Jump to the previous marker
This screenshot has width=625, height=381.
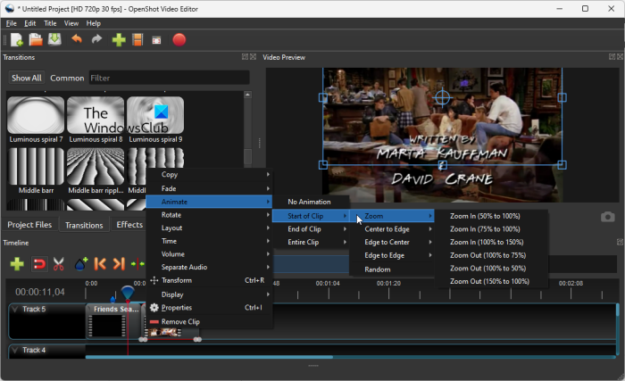tap(100, 264)
